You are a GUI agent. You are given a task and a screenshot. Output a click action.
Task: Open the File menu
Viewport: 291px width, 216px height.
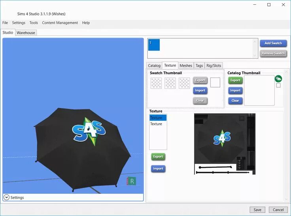5,23
